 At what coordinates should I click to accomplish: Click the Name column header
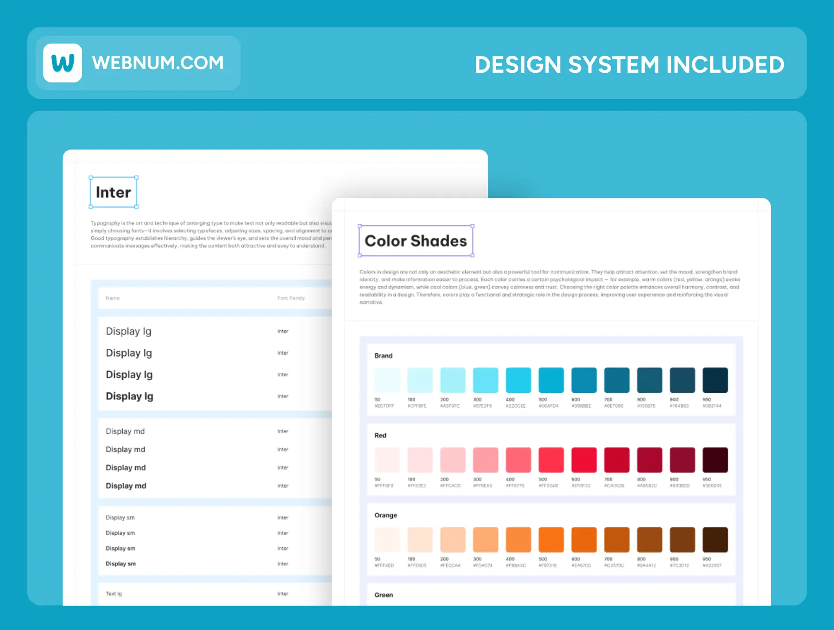point(113,298)
